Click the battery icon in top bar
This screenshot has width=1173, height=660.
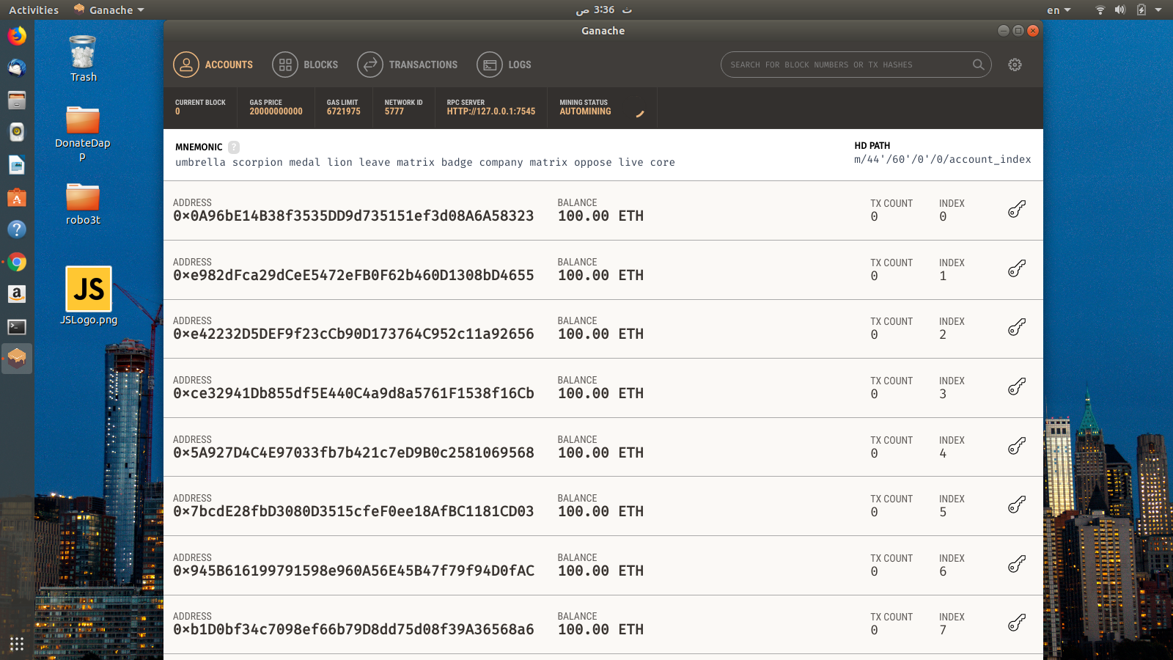1141,10
